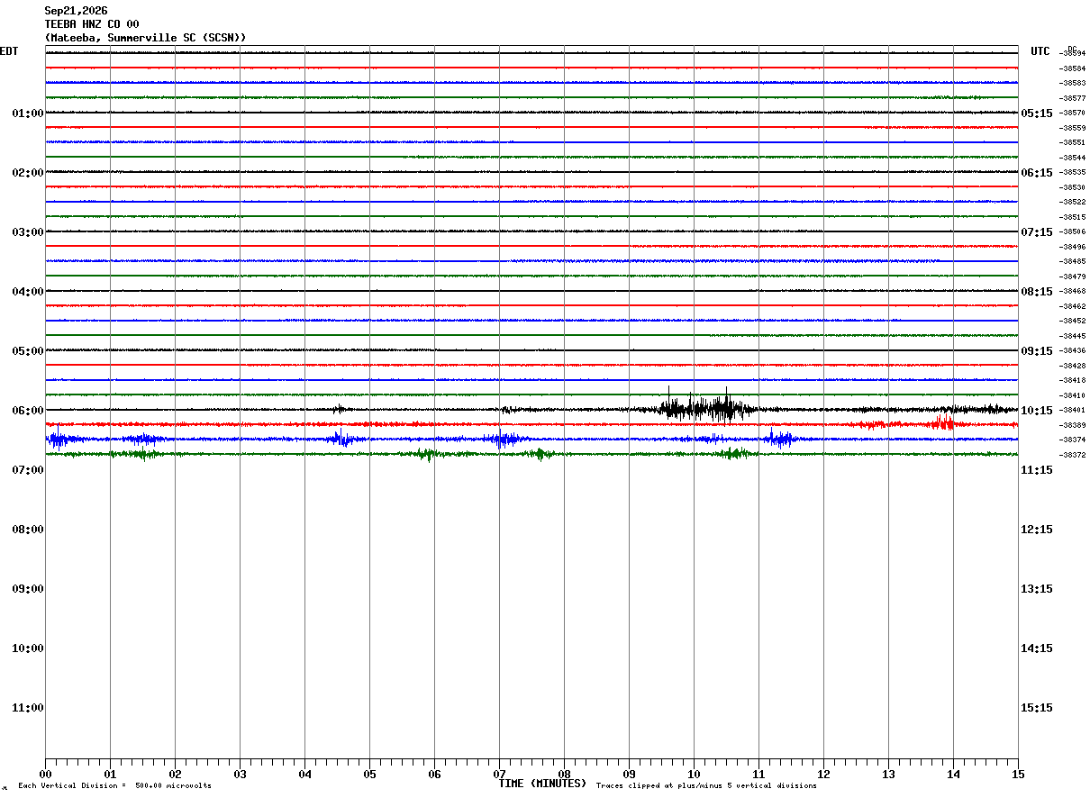This screenshot has width=1090, height=798.
Task: Click the vertical division 500.00 microvolts note
Action: [x=114, y=786]
